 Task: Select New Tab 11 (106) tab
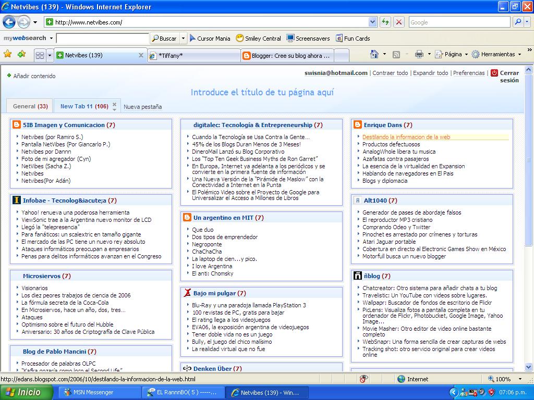84,106
